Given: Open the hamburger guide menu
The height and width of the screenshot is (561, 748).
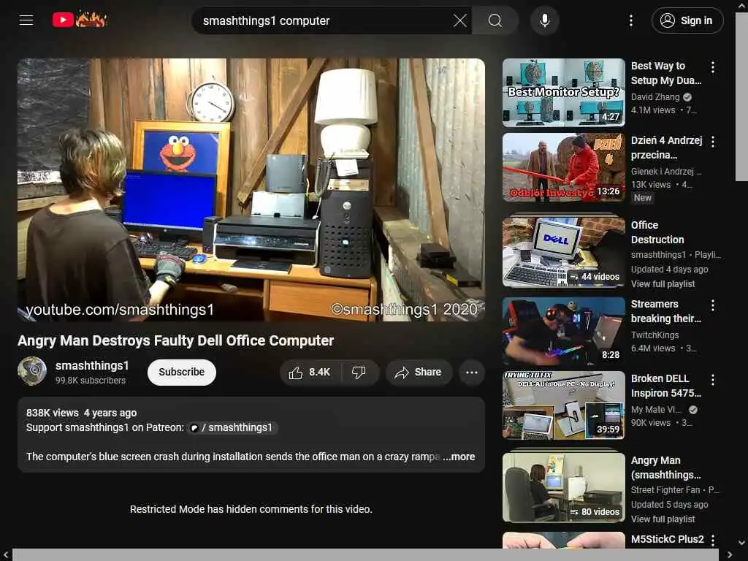Looking at the screenshot, I should click(x=26, y=20).
